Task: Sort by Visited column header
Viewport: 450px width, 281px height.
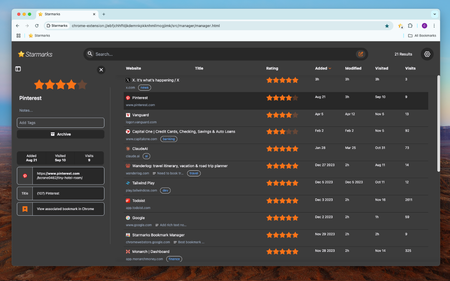Action: click(381, 68)
